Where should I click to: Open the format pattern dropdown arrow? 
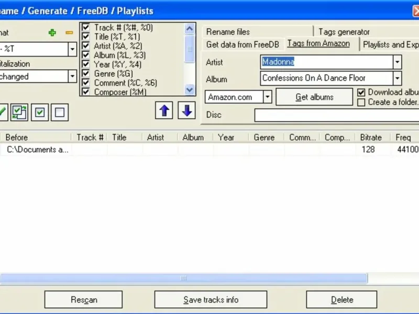(x=72, y=49)
